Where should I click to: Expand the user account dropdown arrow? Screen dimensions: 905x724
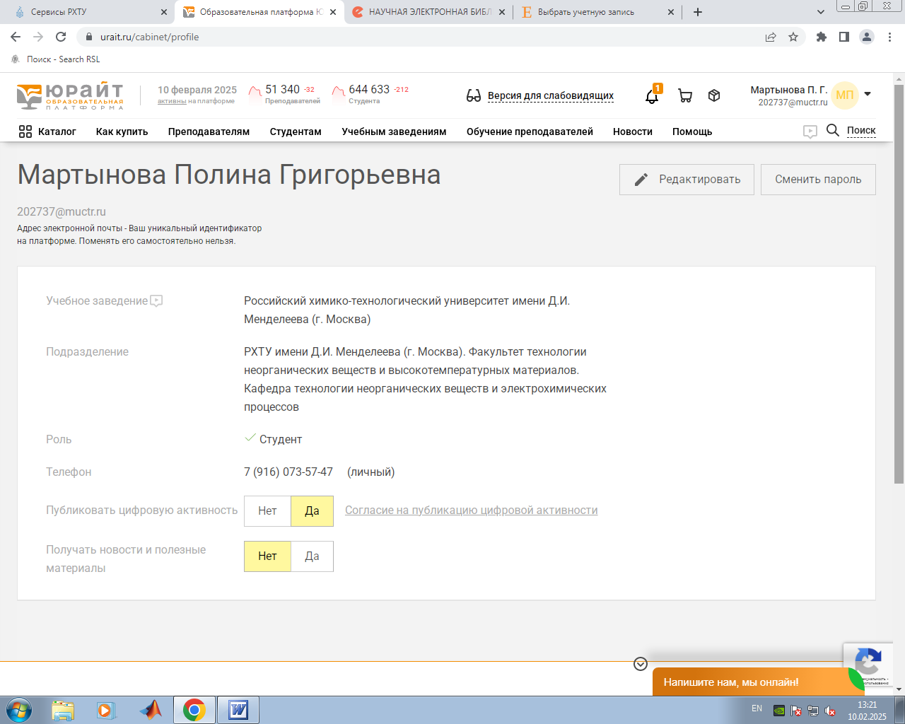pyautogui.click(x=868, y=94)
